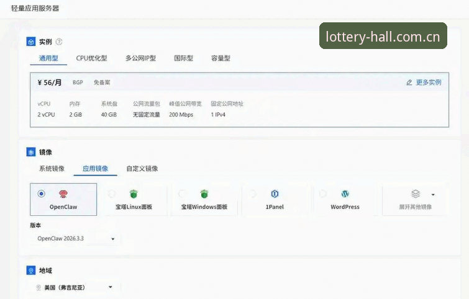The width and height of the screenshot is (469, 299).
Task: Open the OpenClaw 2026.3.3 version dropdown
Action: pyautogui.click(x=76, y=238)
